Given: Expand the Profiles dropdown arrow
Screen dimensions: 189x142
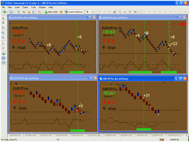Looking at the screenshot, I should (13, 12).
